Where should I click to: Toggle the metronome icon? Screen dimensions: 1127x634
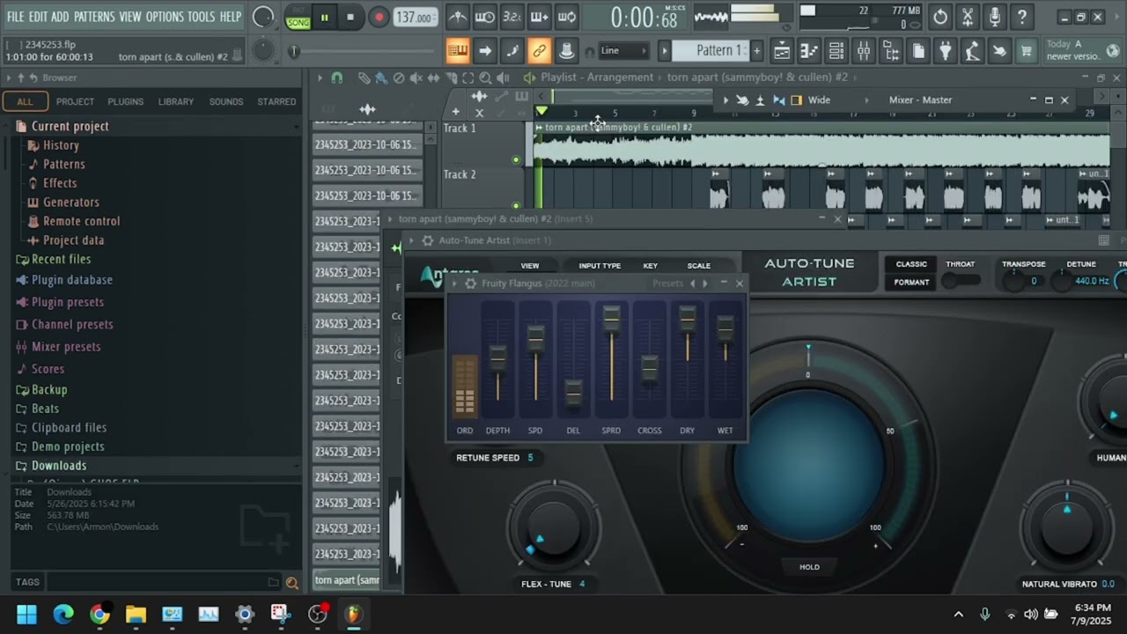[x=457, y=17]
